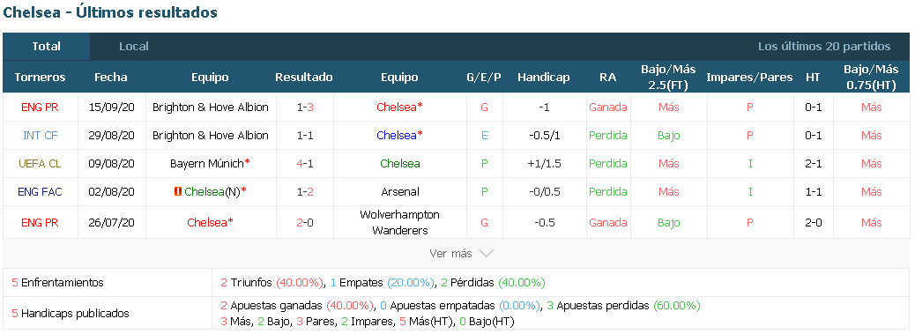Click the 'Ver más' text link
915x334 pixels.
pyautogui.click(x=450, y=254)
